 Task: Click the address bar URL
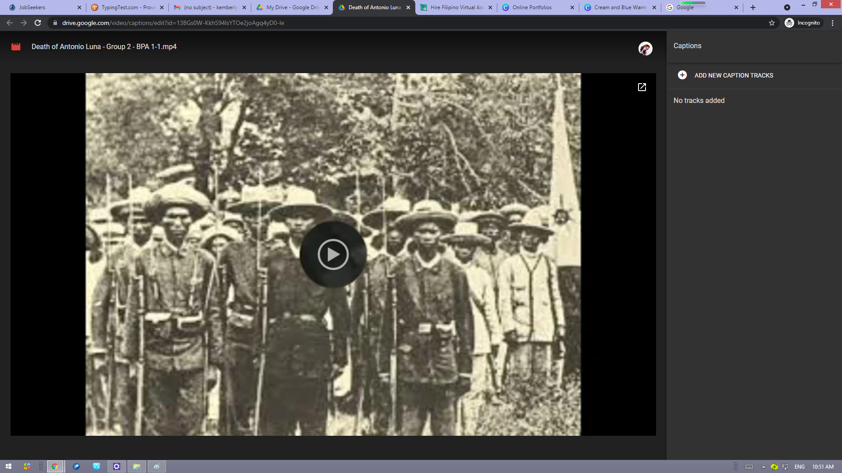[173, 23]
